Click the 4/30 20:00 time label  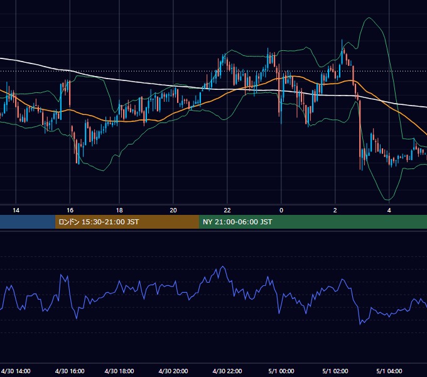pyautogui.click(x=173, y=371)
